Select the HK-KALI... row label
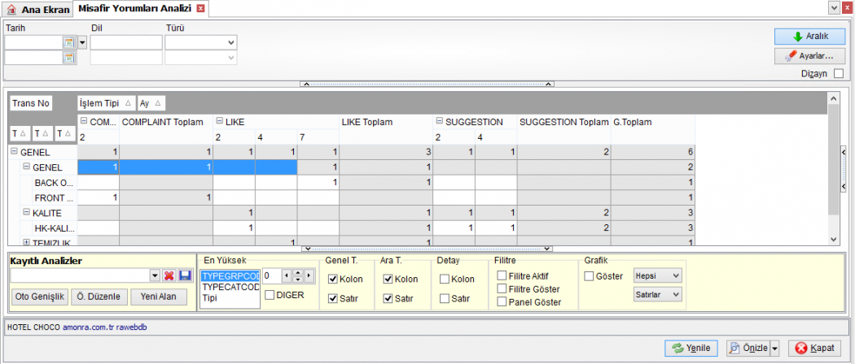This screenshot has height=364, width=855. click(x=54, y=228)
